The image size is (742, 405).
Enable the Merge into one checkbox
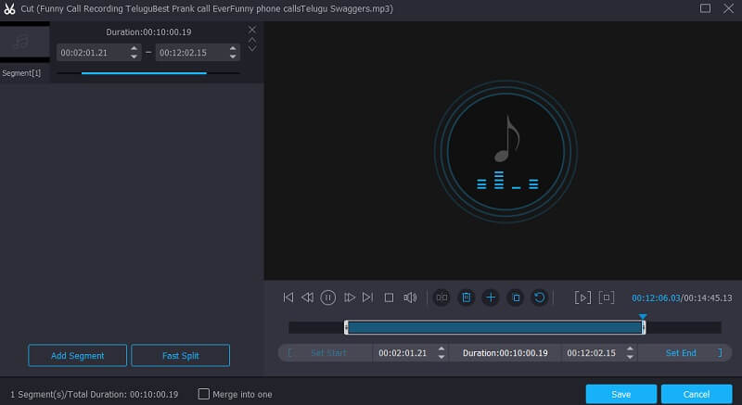click(x=204, y=394)
